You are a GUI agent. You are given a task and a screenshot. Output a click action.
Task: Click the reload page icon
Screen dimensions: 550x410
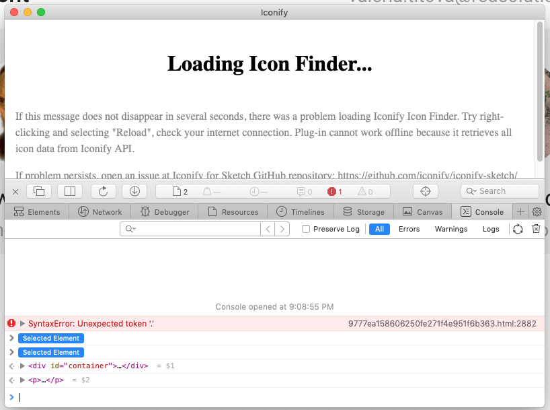[x=103, y=191]
